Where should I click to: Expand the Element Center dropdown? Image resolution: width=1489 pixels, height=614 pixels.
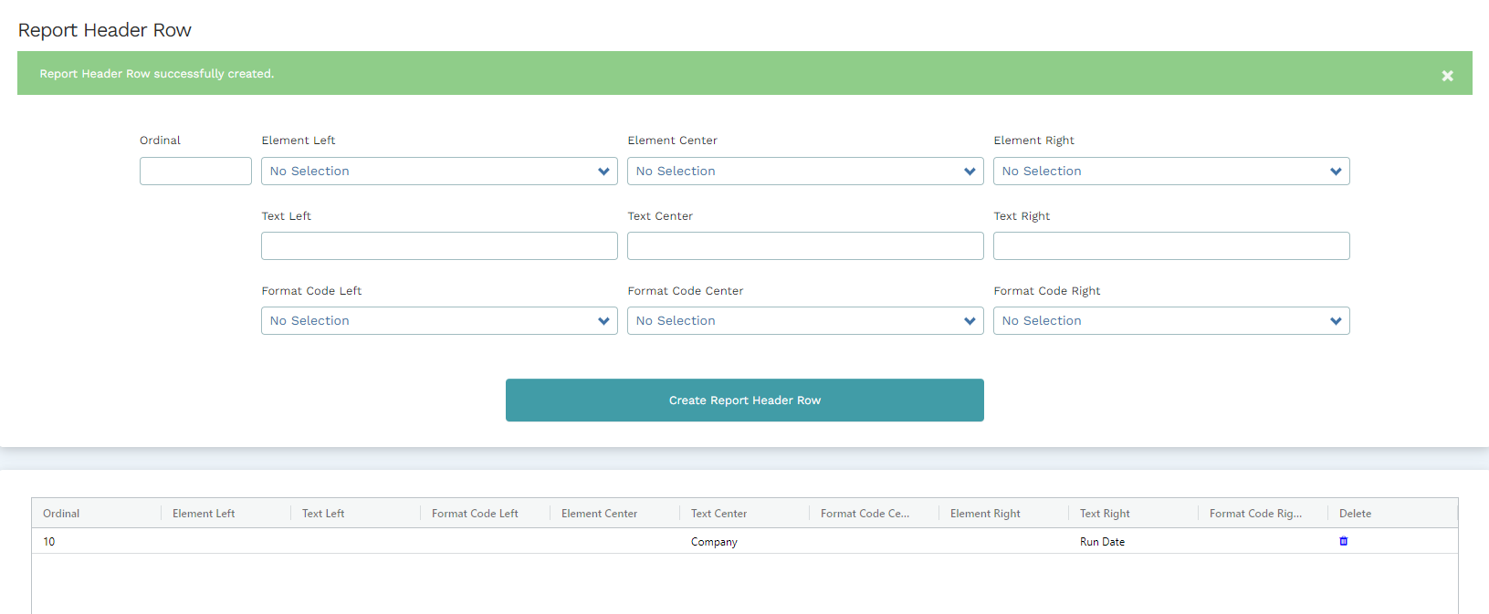pyautogui.click(x=804, y=172)
